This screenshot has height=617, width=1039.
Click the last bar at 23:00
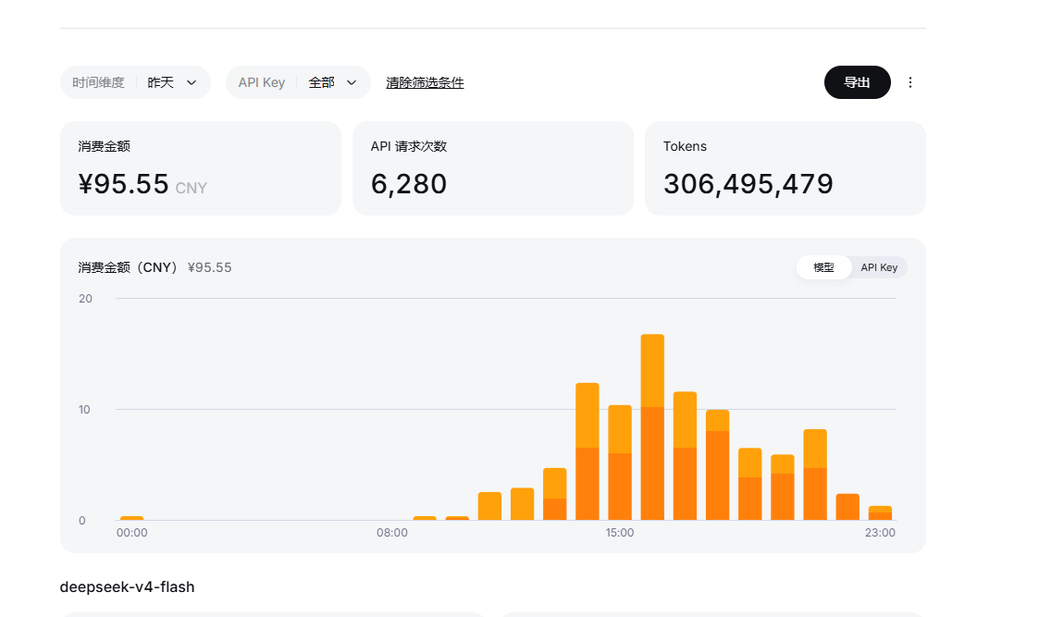tap(880, 513)
